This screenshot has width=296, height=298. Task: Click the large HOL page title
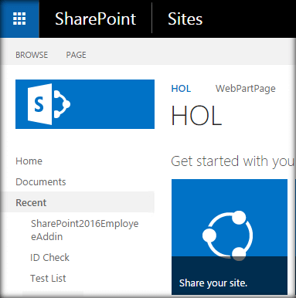point(196,116)
